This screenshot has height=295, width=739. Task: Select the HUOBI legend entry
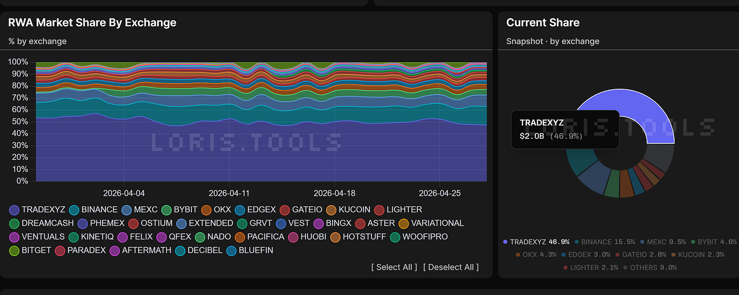coord(307,237)
